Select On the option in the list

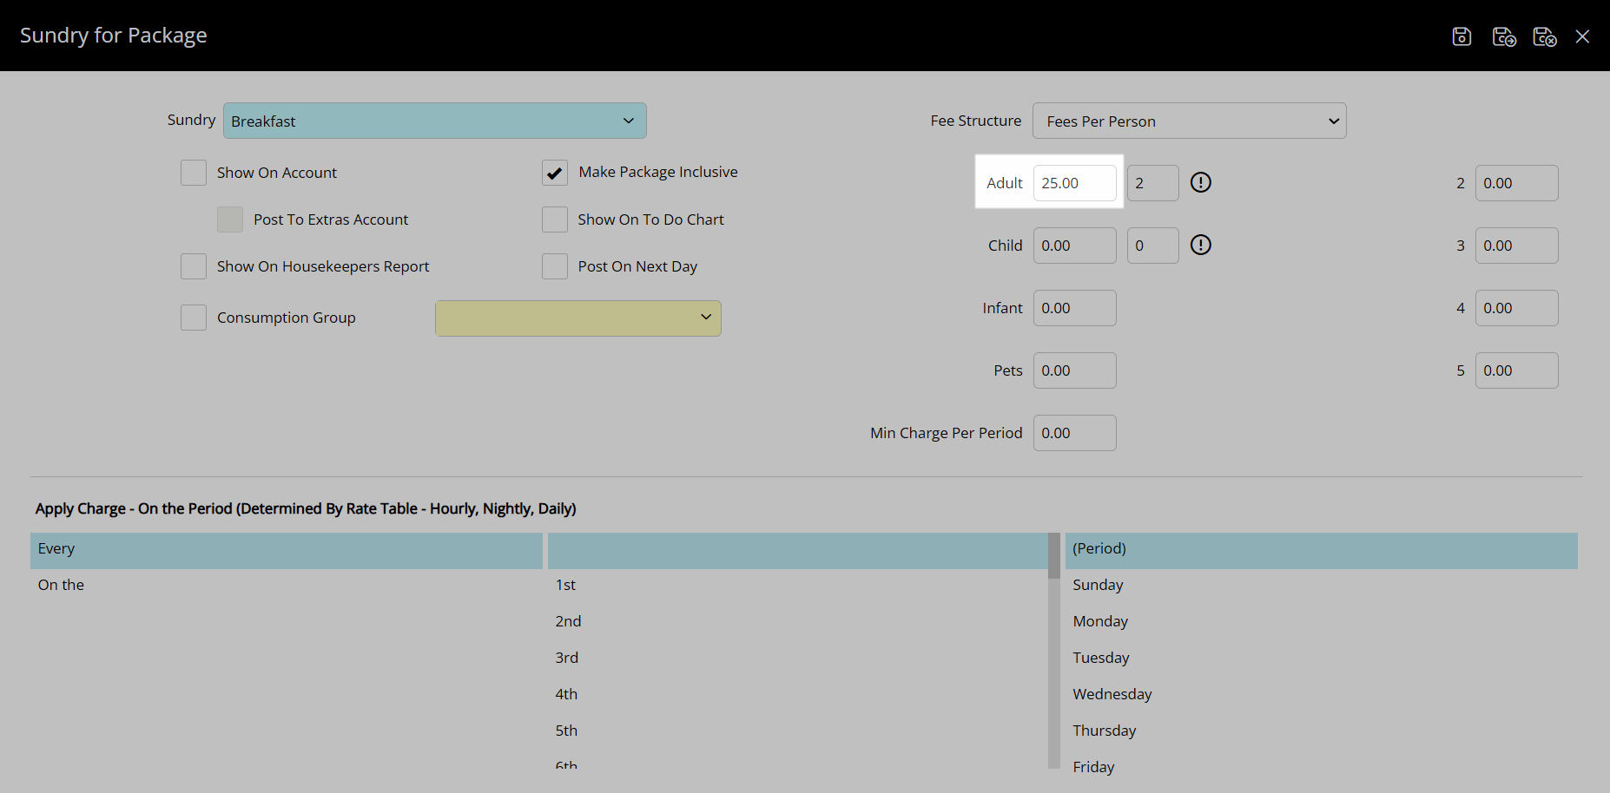[61, 585]
